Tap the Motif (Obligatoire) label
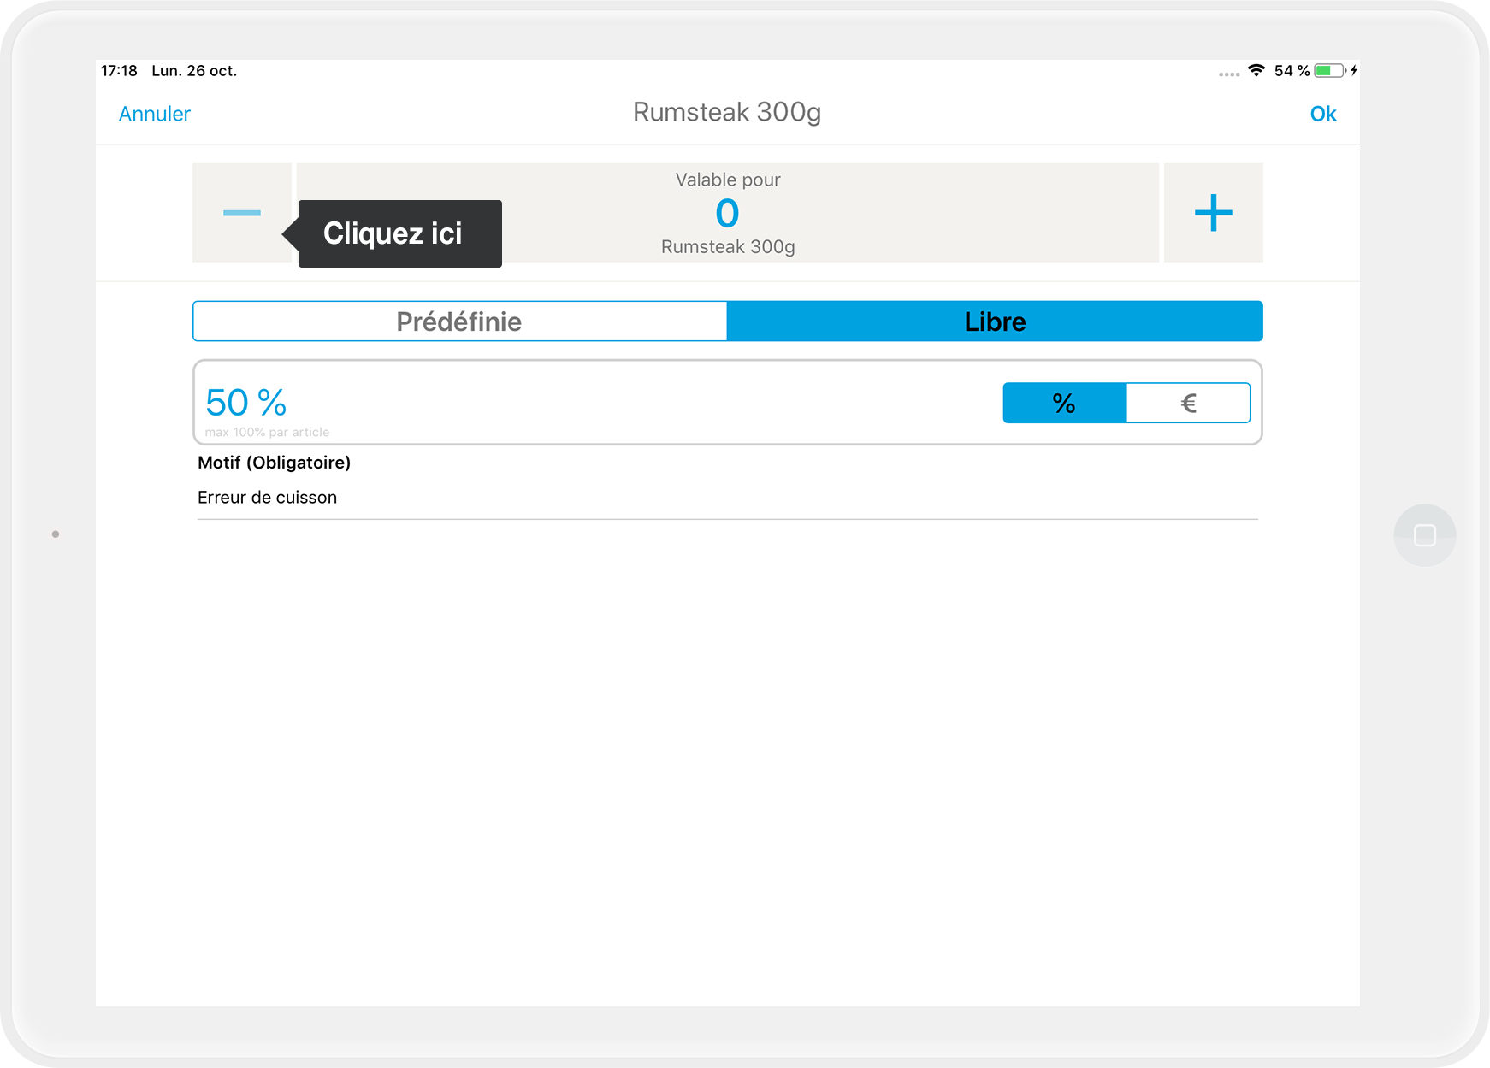The image size is (1490, 1068). tap(275, 463)
